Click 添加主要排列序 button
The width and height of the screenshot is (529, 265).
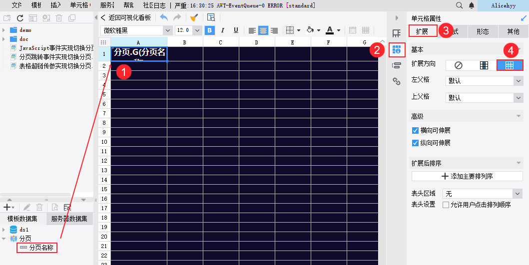(x=467, y=176)
